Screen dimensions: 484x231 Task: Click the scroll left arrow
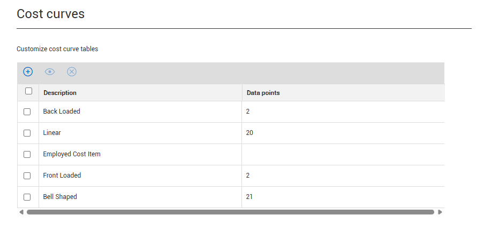coord(21,212)
